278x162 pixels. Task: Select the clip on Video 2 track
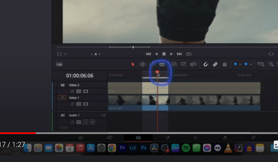(x=184, y=88)
